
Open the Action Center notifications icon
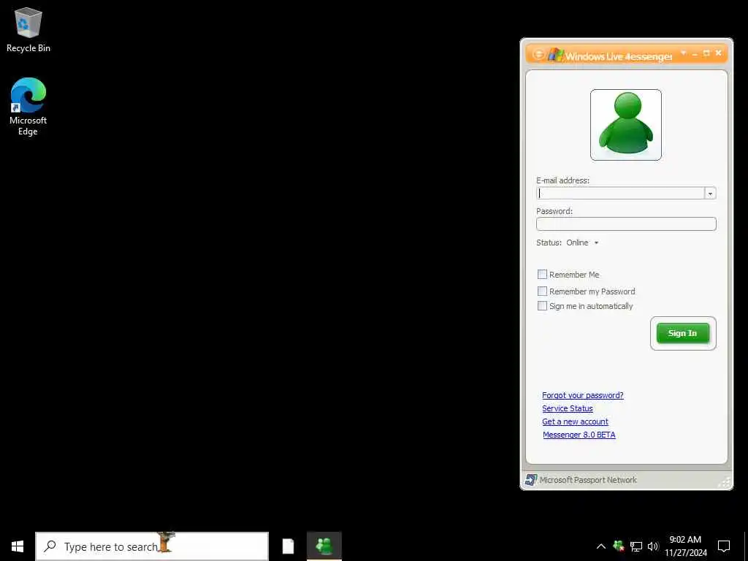point(724,546)
